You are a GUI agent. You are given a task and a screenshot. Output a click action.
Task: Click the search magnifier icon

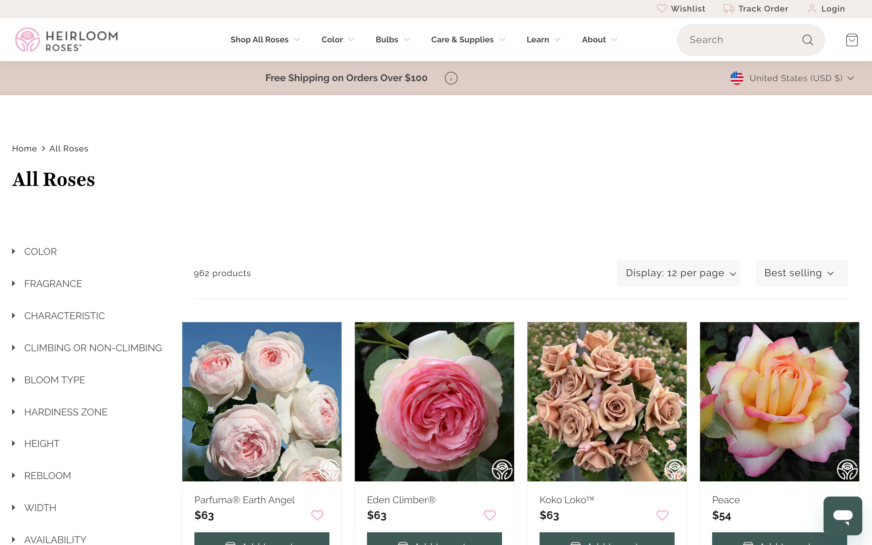(809, 40)
